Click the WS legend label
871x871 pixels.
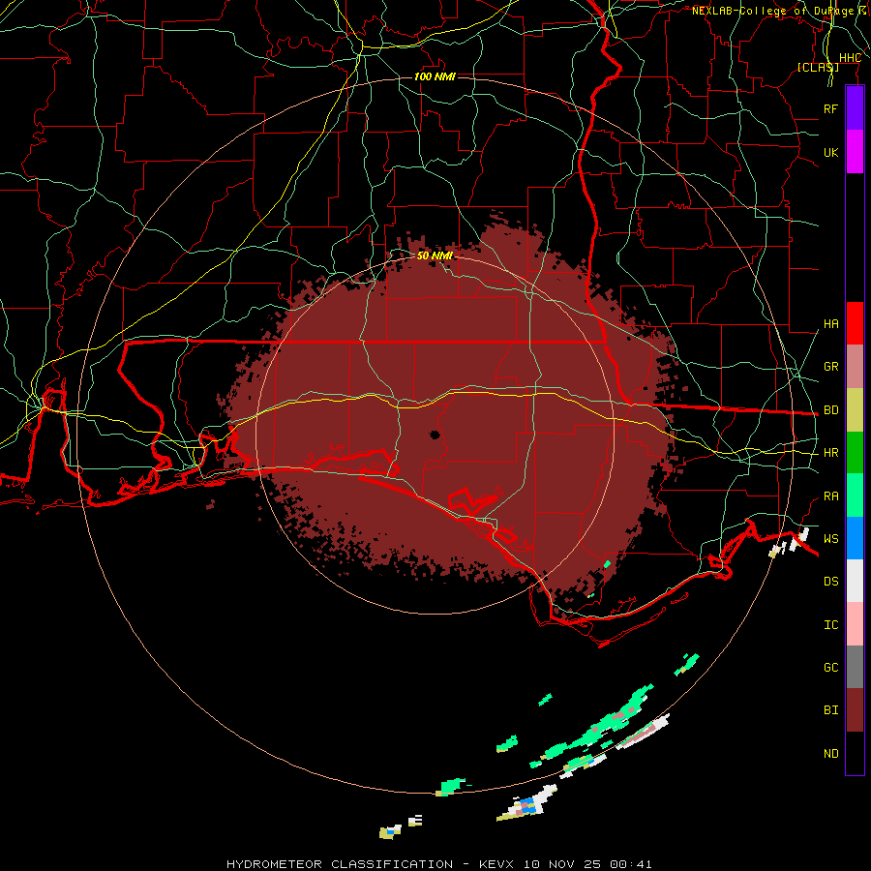click(830, 539)
